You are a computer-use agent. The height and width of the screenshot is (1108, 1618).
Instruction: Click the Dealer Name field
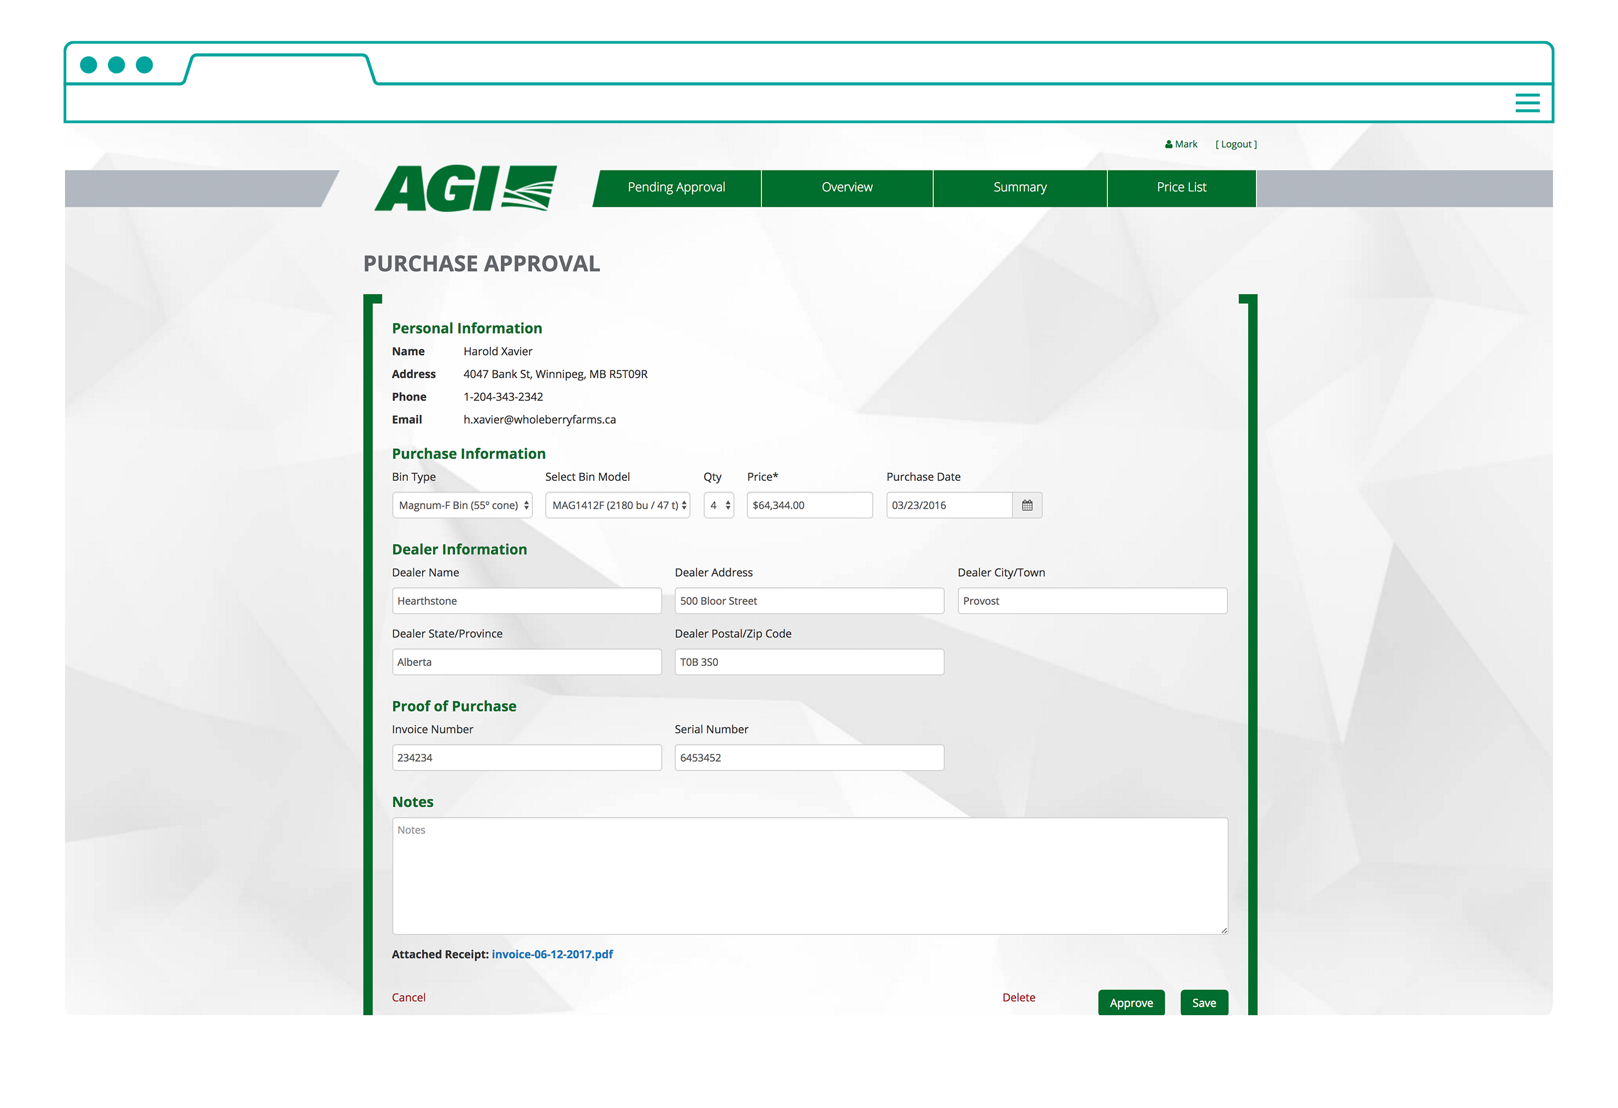tap(526, 600)
